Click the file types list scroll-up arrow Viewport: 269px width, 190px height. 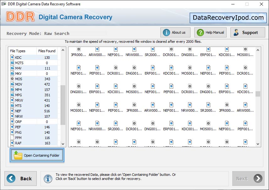(x=63, y=50)
